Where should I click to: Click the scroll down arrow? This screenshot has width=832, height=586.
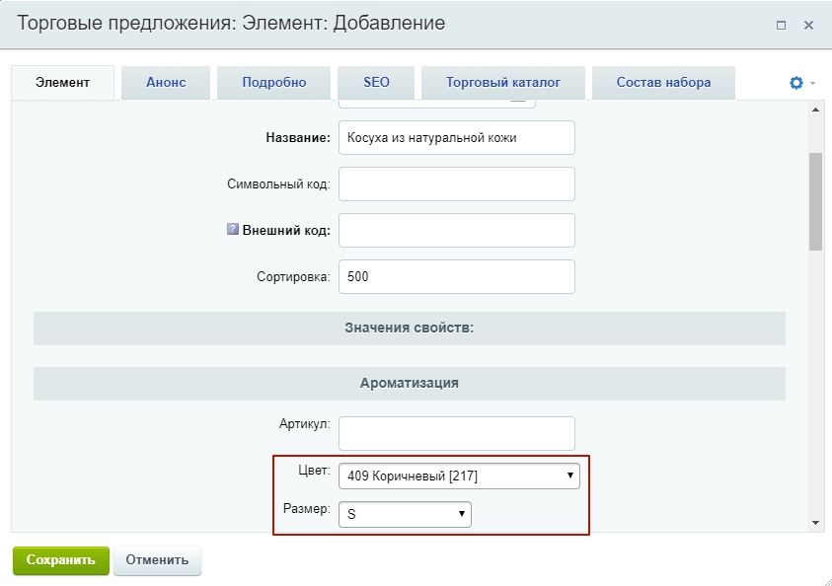tap(815, 523)
